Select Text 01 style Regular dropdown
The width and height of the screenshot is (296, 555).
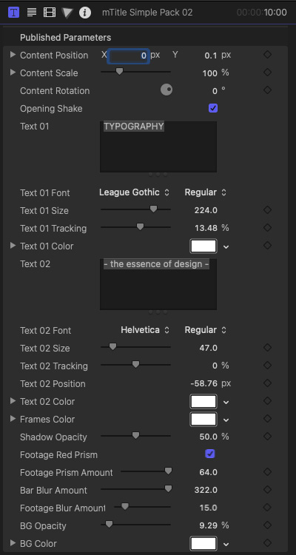[x=206, y=192]
